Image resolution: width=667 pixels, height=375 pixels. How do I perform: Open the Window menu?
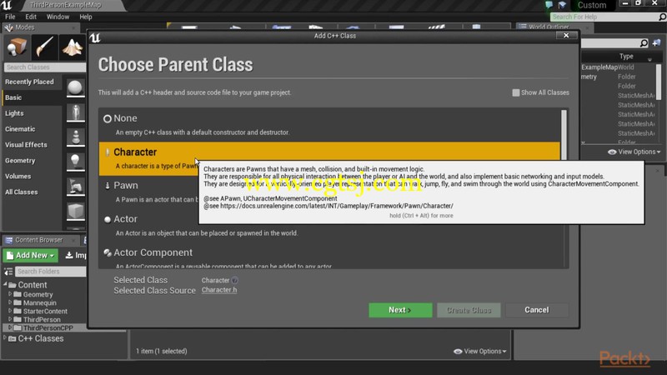coord(58,17)
